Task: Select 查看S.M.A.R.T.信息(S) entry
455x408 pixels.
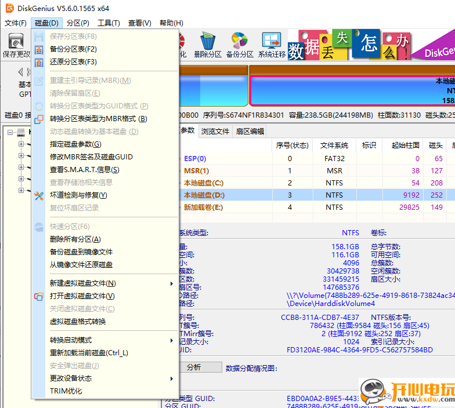Action: [105, 170]
